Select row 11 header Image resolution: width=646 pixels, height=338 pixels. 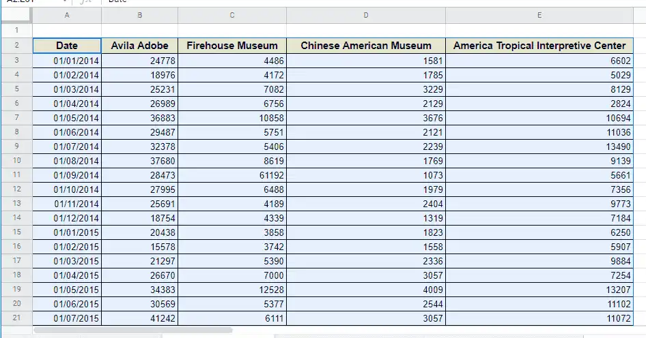coord(16,174)
